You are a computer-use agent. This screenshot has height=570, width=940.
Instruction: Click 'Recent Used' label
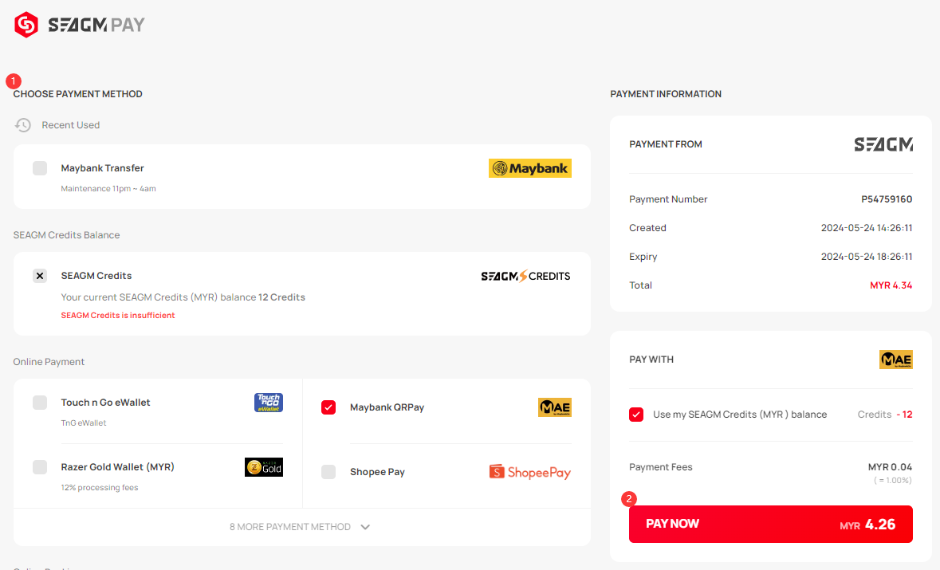(x=71, y=125)
